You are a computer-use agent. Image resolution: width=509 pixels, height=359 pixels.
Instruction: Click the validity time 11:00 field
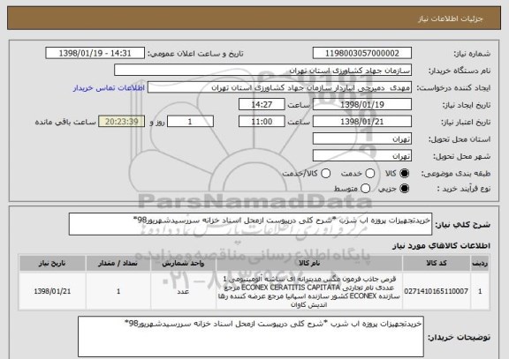262,122
